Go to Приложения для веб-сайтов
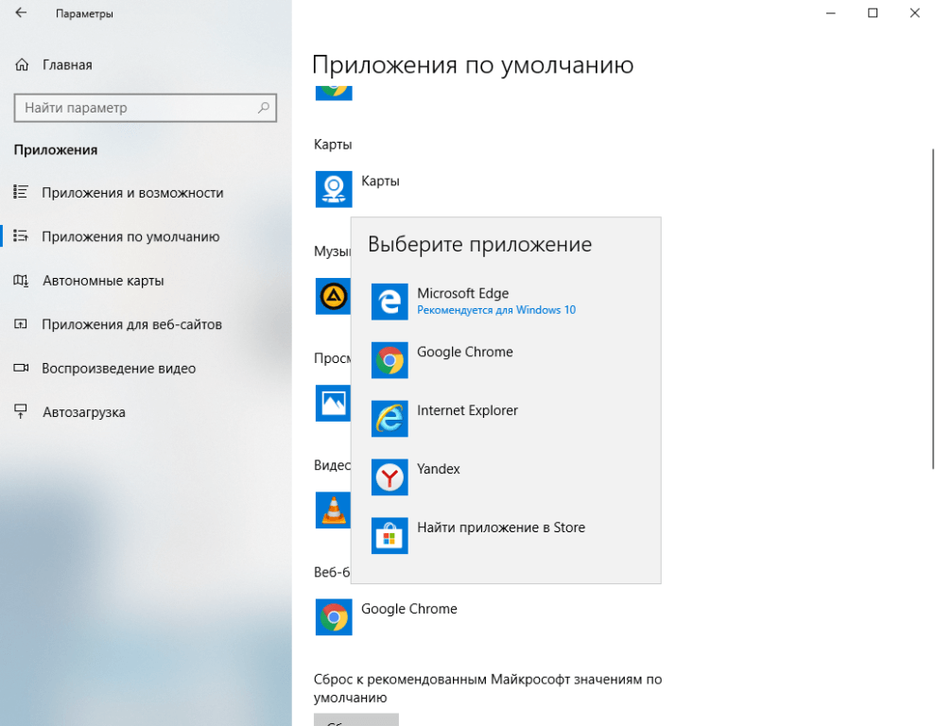 [132, 324]
